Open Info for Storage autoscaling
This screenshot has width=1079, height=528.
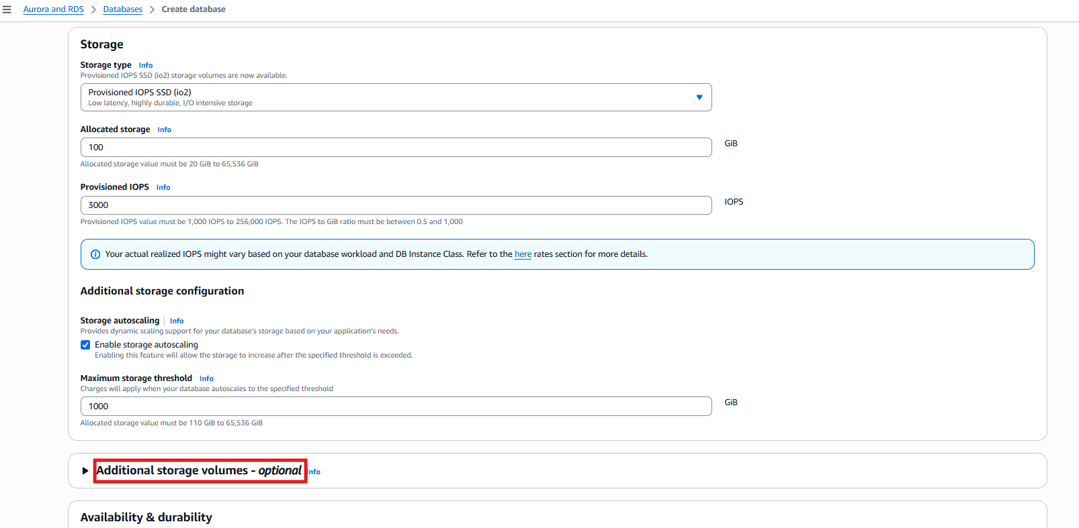(x=177, y=321)
